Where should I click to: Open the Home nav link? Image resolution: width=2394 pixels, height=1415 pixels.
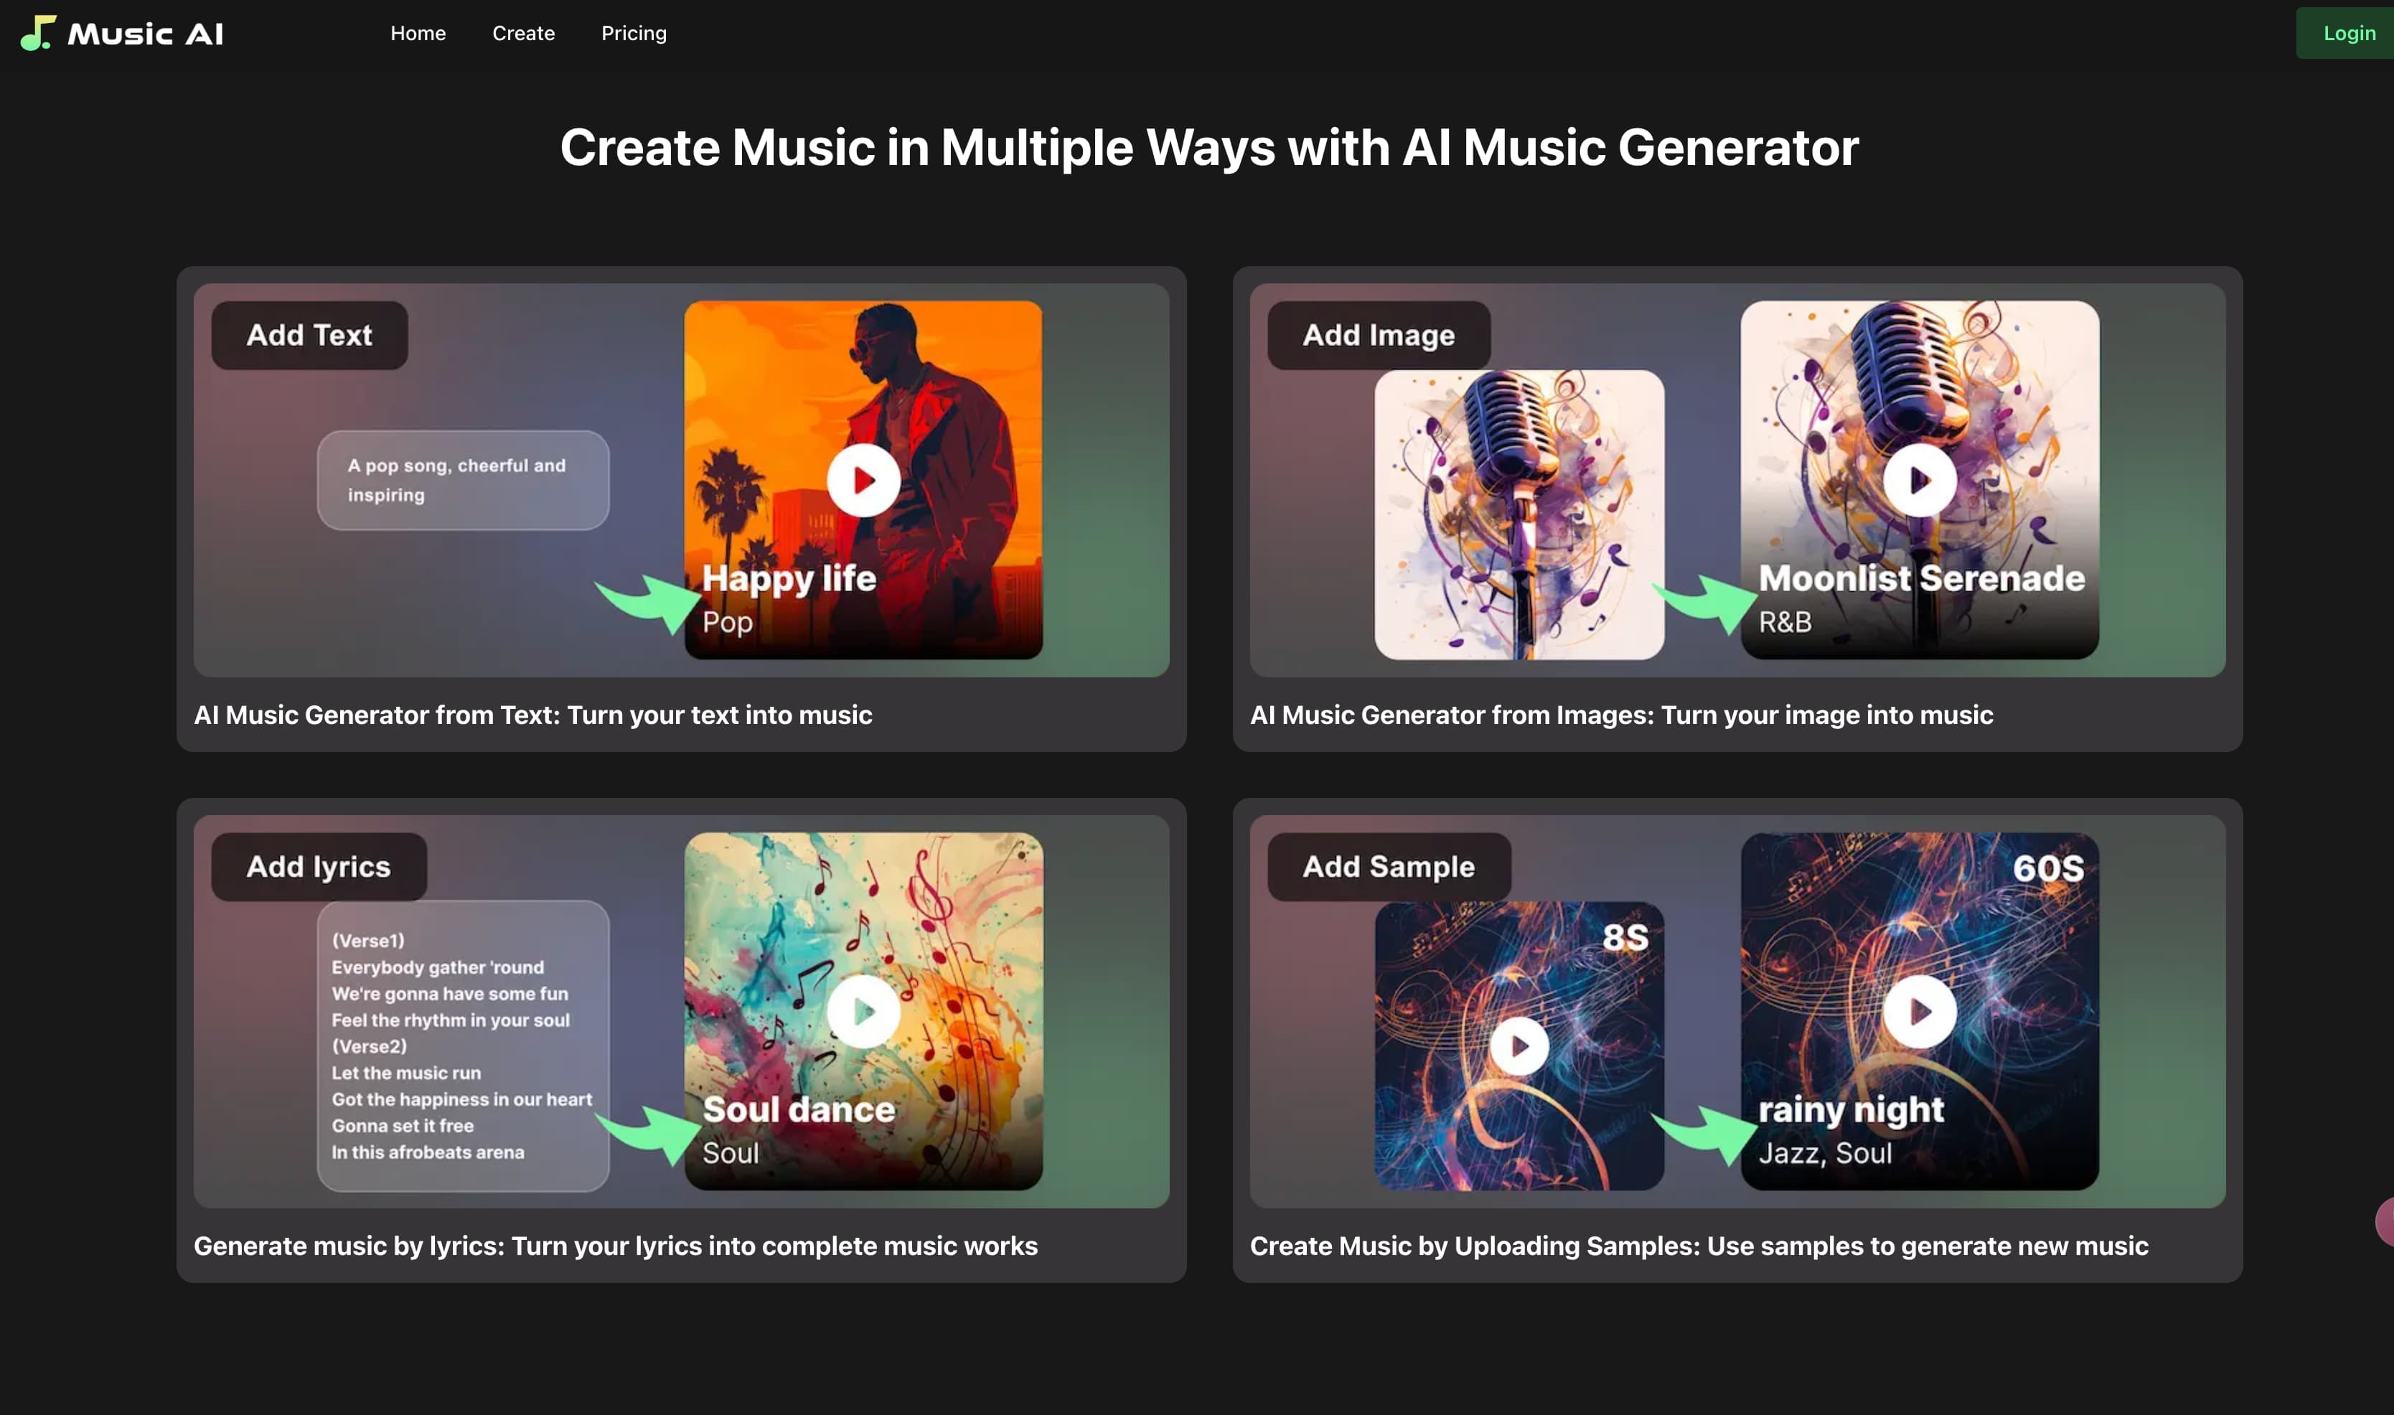point(418,34)
